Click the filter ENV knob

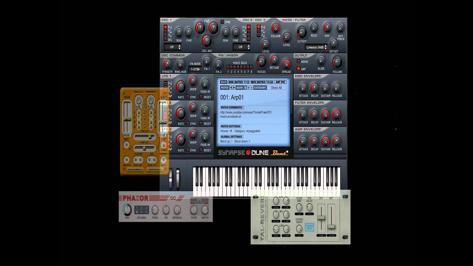(x=327, y=27)
